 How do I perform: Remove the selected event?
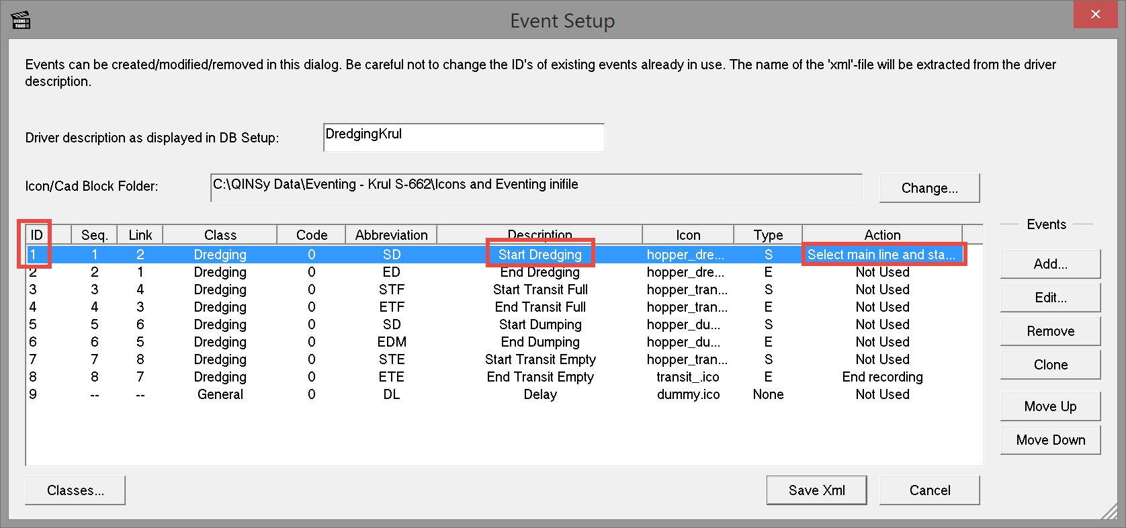[x=1049, y=331]
